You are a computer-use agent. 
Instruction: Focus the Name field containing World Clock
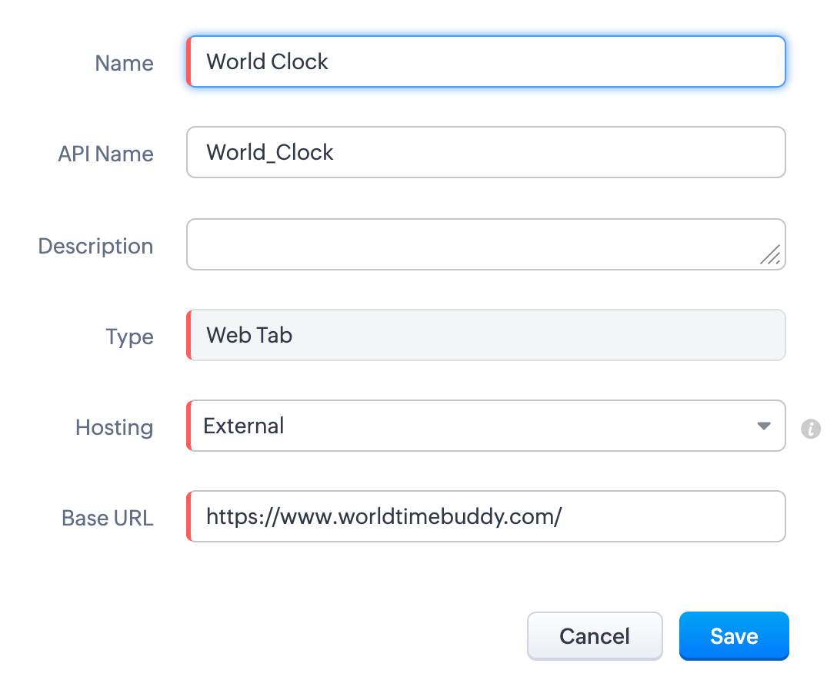(486, 61)
